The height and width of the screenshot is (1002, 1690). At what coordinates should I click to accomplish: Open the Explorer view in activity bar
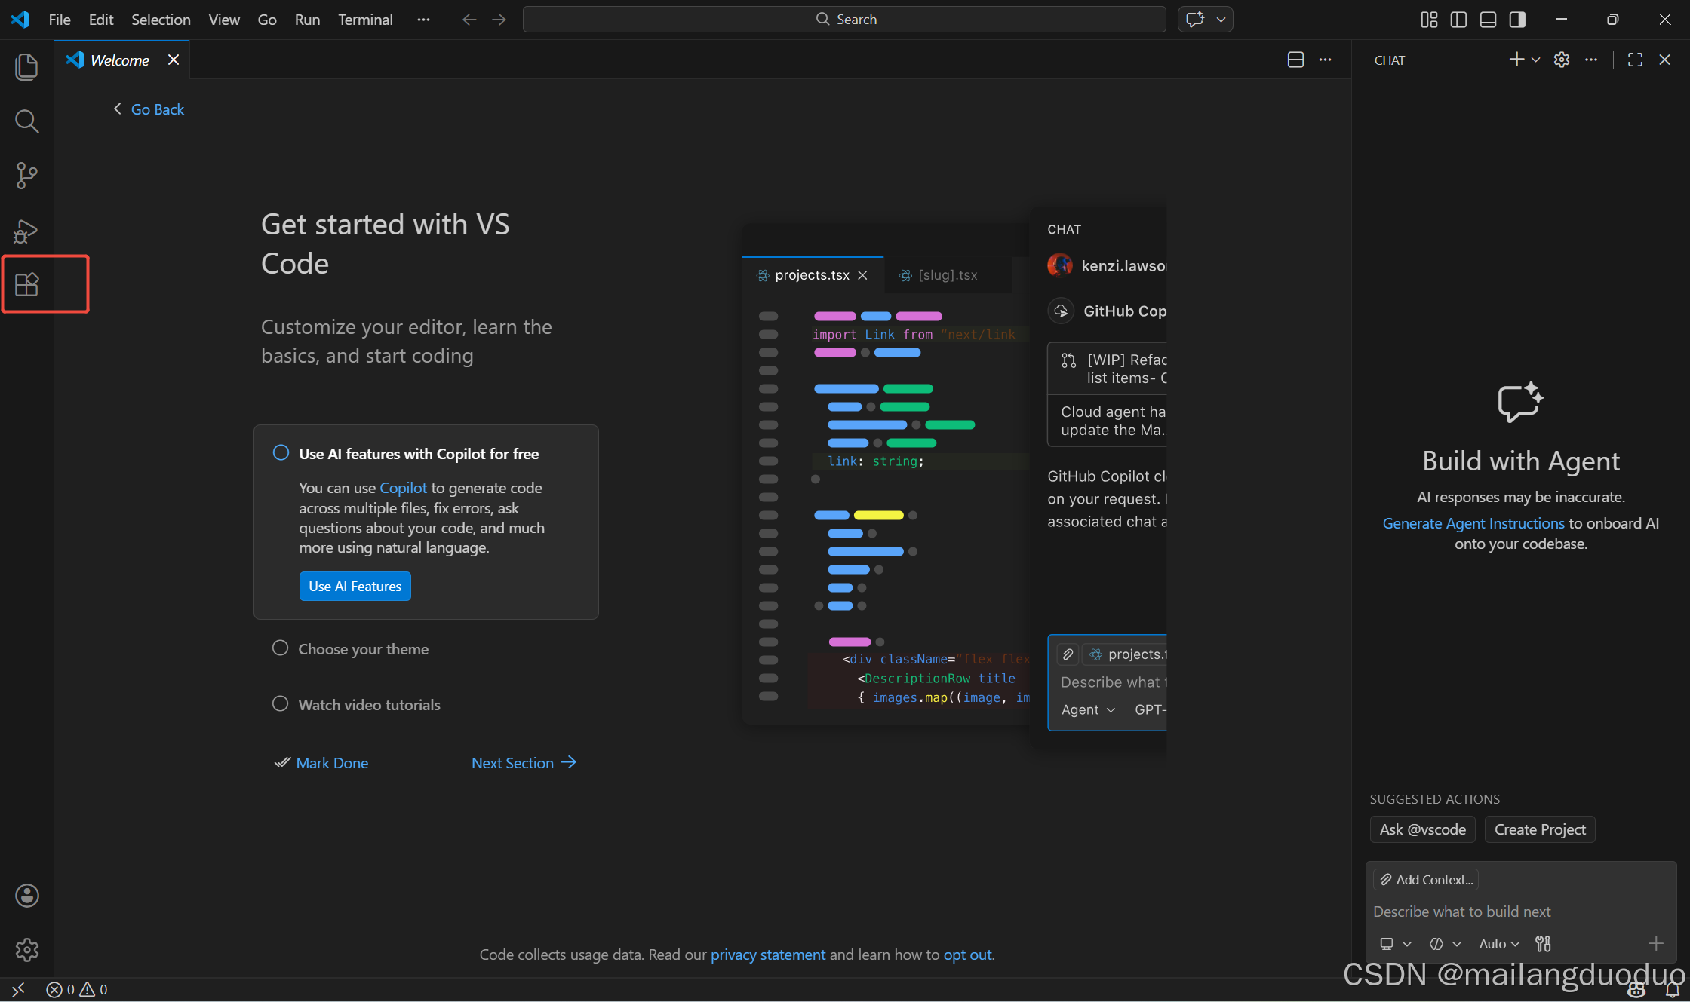pyautogui.click(x=26, y=67)
